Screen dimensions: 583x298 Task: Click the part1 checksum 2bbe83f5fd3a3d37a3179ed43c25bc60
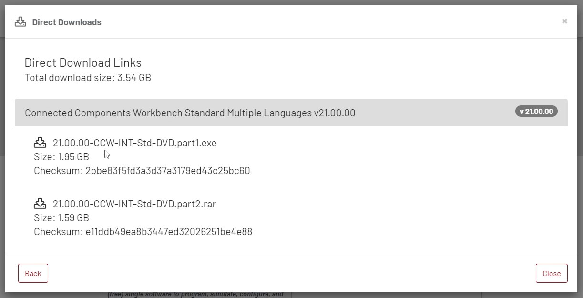[x=168, y=171]
